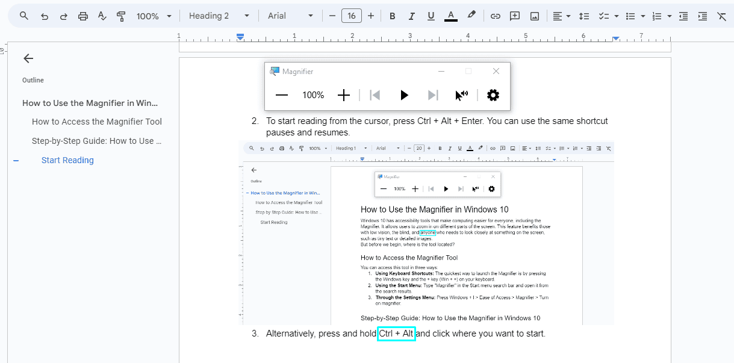The image size is (734, 363).
Task: Click the add comment icon
Action: [515, 16]
